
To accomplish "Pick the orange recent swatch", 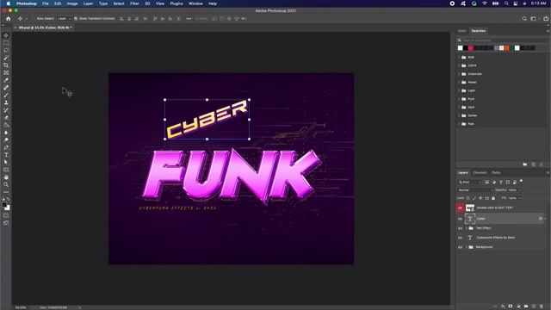I will coord(507,48).
